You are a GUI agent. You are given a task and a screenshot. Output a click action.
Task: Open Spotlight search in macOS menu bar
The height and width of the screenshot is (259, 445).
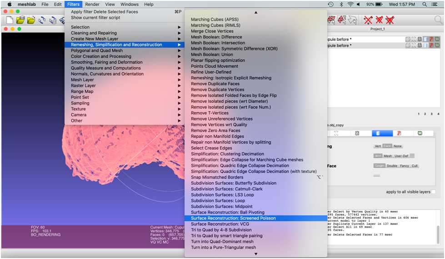(x=424, y=4)
